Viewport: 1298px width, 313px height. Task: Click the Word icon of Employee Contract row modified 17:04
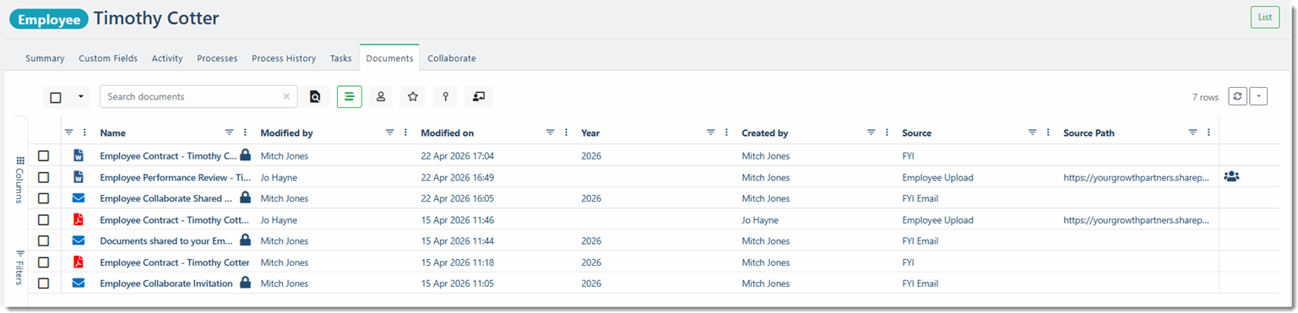click(x=79, y=156)
